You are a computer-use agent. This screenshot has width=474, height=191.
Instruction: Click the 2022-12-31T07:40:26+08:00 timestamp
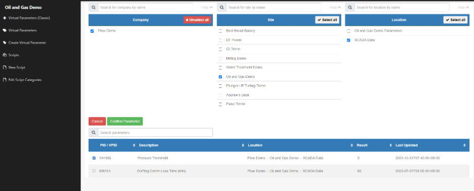[417, 158]
